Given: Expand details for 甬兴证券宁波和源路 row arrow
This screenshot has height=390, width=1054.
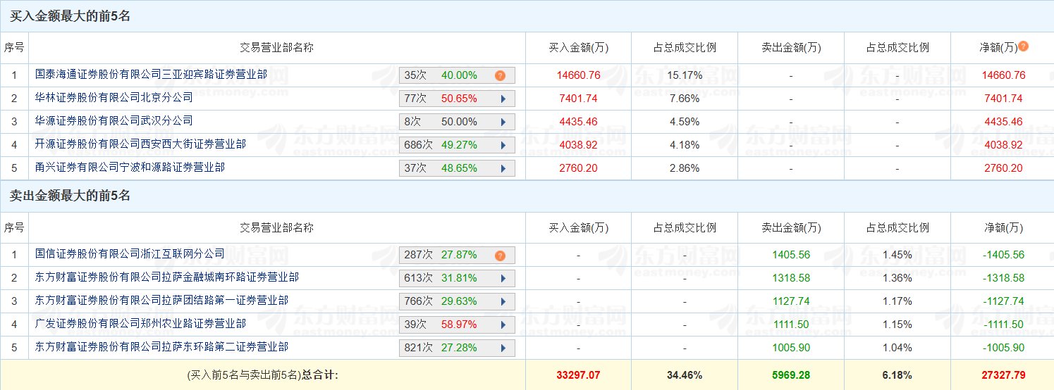Looking at the screenshot, I should click(503, 168).
